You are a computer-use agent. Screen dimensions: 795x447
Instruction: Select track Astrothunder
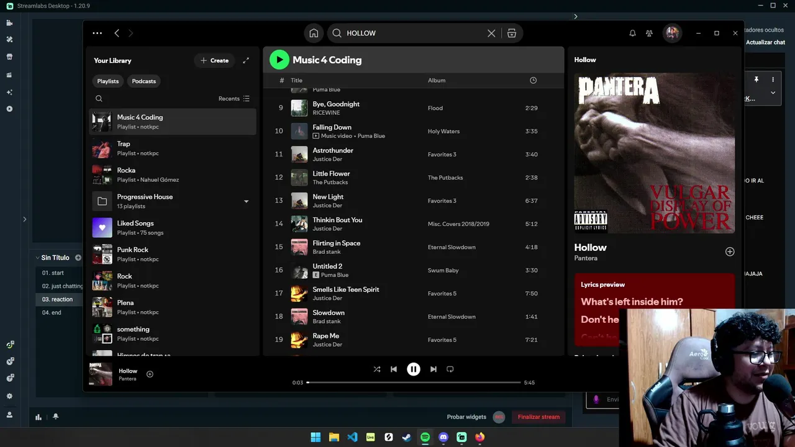413,155
